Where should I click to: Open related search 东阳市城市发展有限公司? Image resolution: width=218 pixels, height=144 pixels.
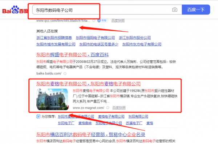click(56, 44)
